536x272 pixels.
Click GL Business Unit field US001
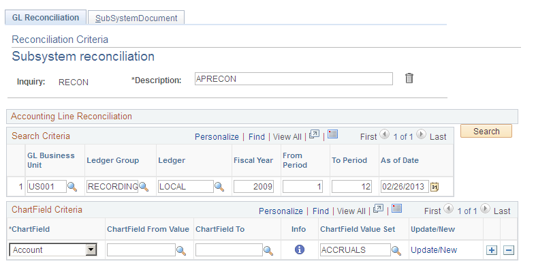tap(47, 187)
